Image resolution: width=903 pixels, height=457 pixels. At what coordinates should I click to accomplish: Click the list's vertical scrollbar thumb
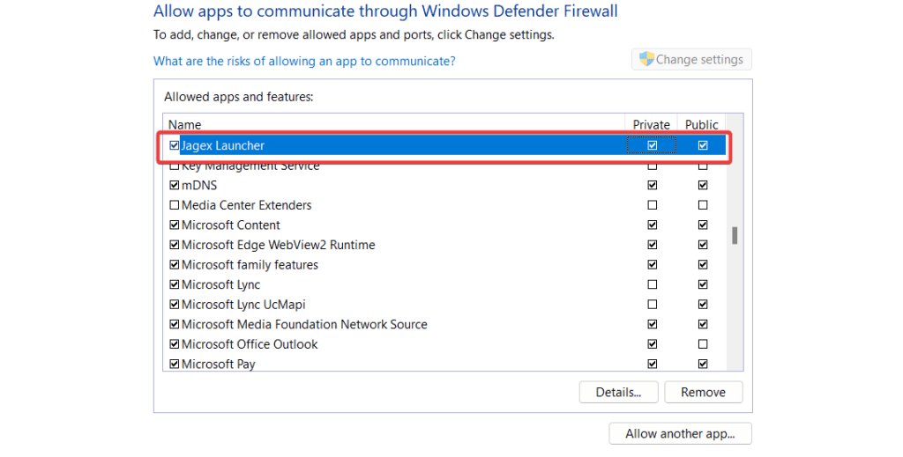click(735, 236)
